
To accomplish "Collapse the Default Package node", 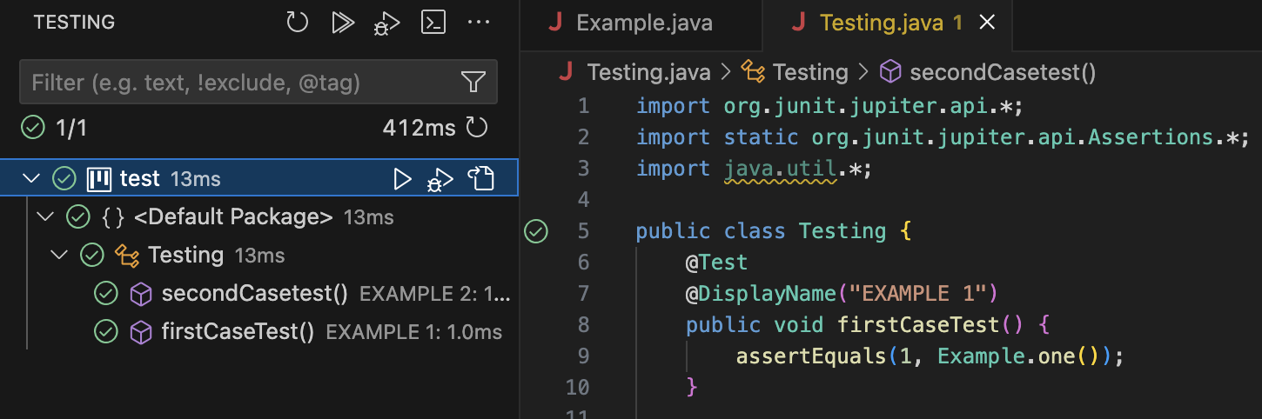I will pyautogui.click(x=46, y=217).
